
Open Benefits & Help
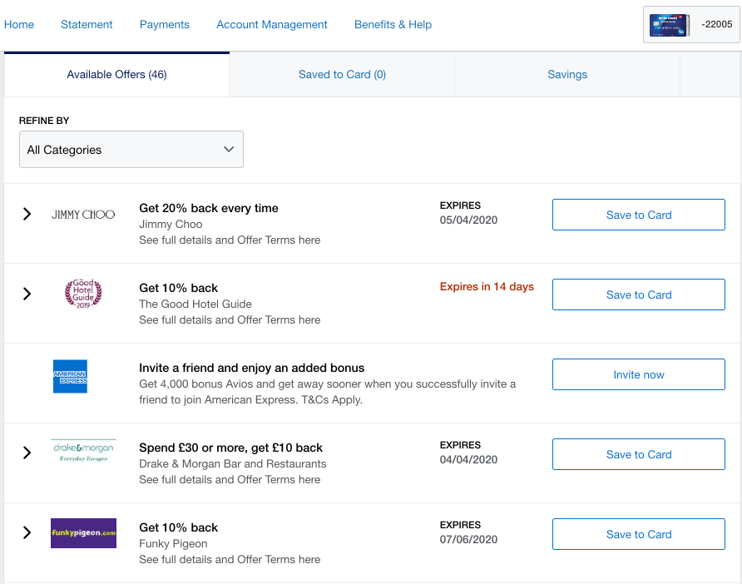tap(393, 25)
